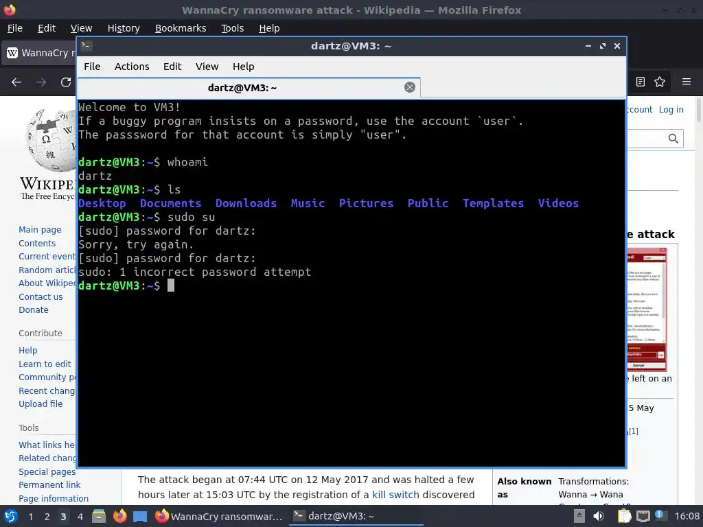Open Firefox Help menu
The image size is (703, 527).
[269, 28]
